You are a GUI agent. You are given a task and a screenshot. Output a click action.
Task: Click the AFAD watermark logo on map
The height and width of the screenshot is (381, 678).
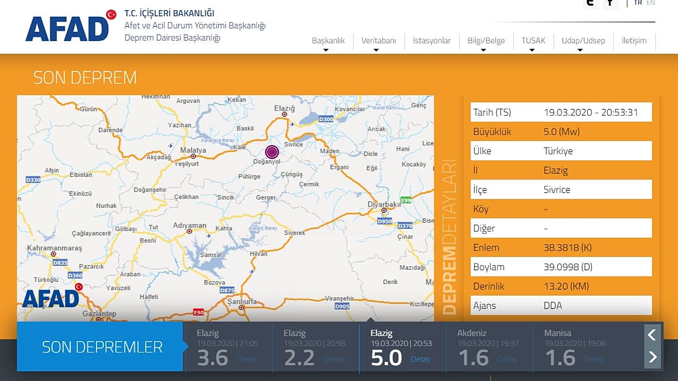[52, 297]
